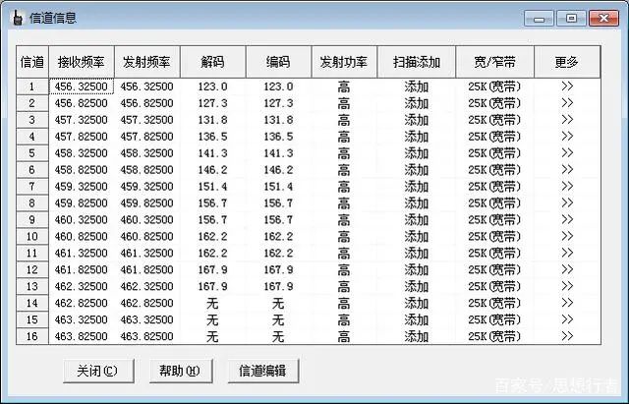Select channel 16 receive frequency 463.82500
This screenshot has width=629, height=404.
82,336
